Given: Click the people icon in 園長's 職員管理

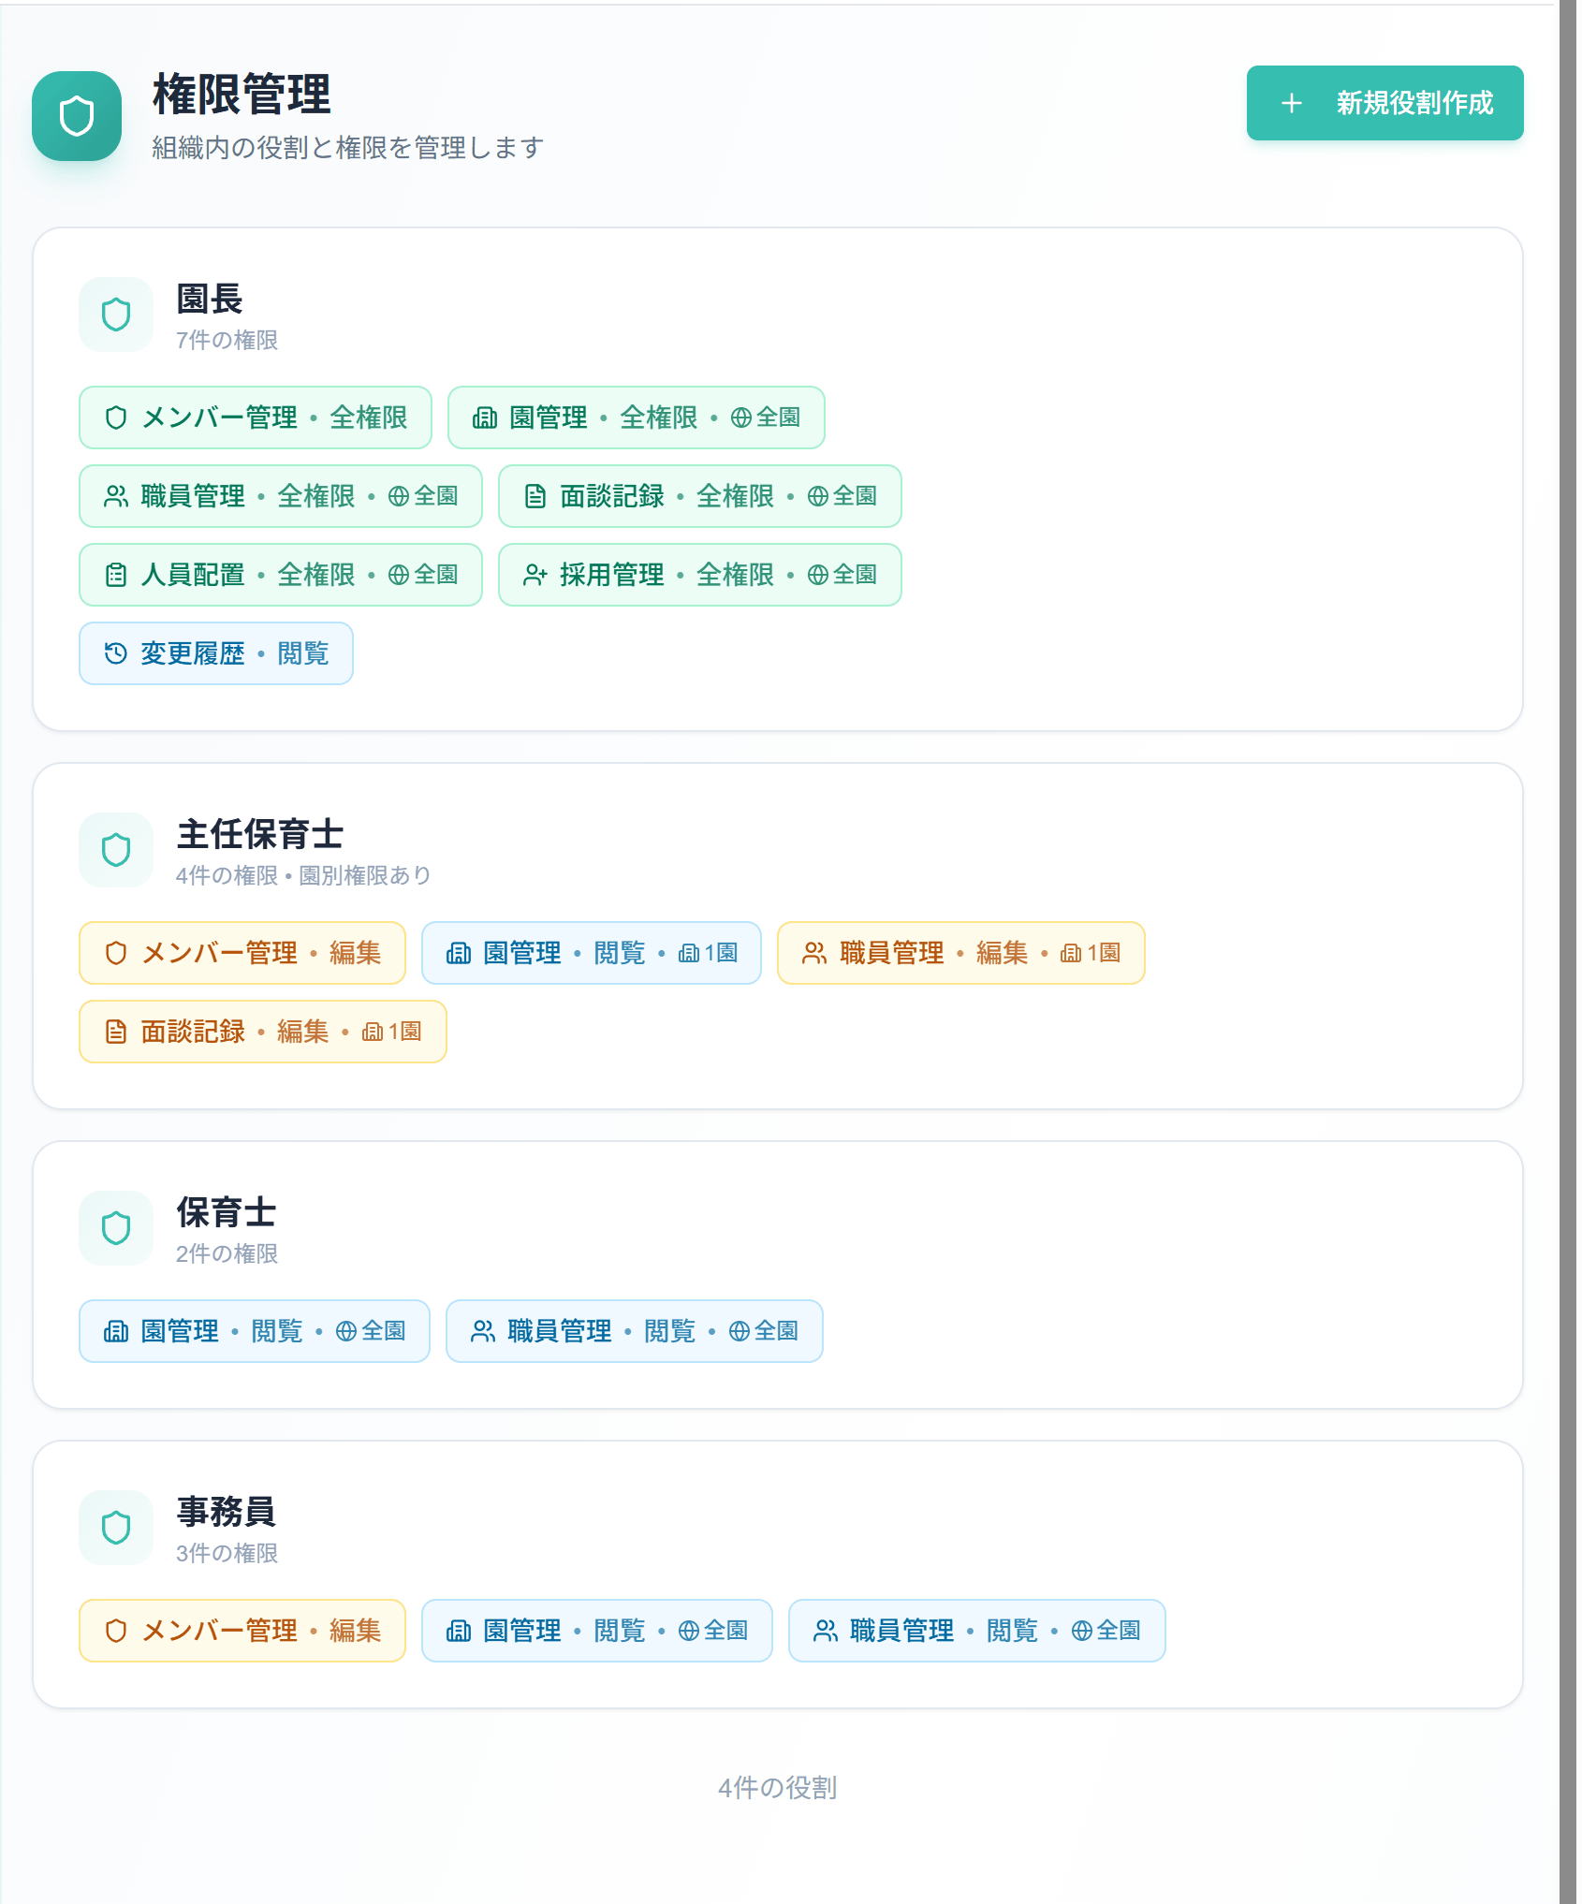Looking at the screenshot, I should click(116, 496).
